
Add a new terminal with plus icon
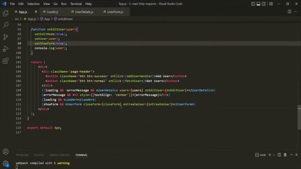(269, 155)
